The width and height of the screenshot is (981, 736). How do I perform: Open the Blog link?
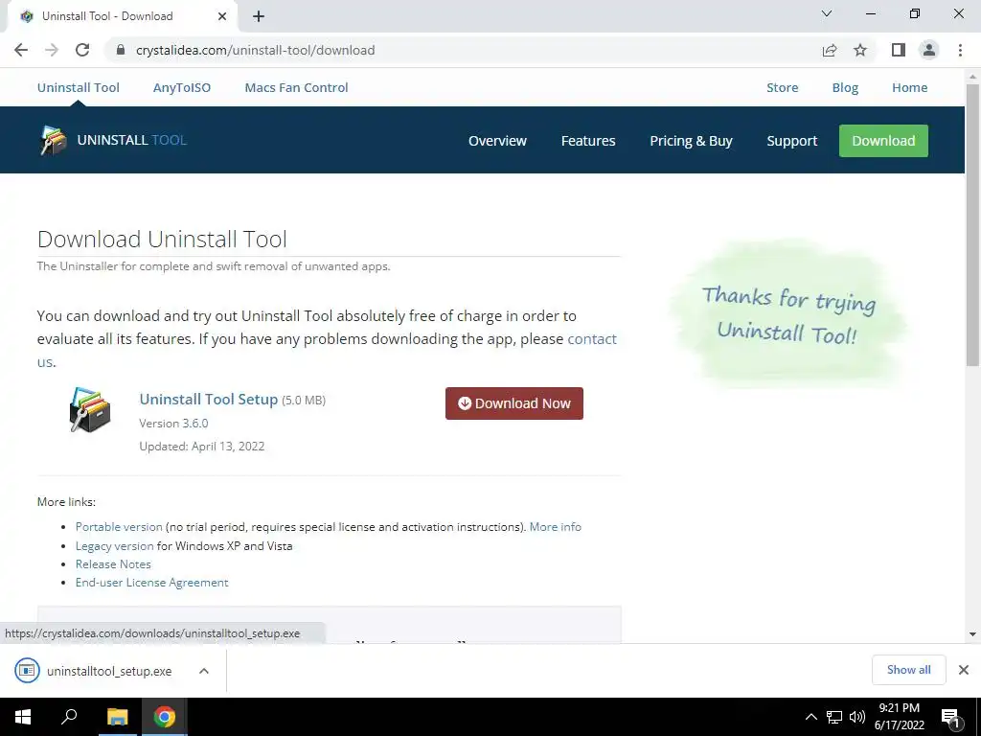coord(845,87)
